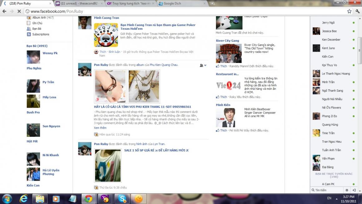This screenshot has height=204, width=362.
Task: Click Bình luận on poker post
Action: pyautogui.click(x=114, y=52)
